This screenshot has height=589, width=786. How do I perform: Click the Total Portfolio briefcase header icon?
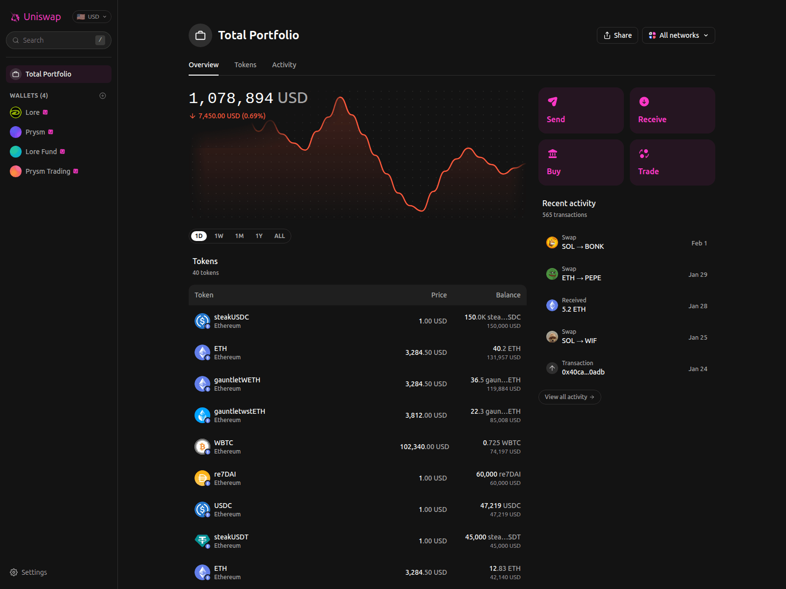(200, 35)
